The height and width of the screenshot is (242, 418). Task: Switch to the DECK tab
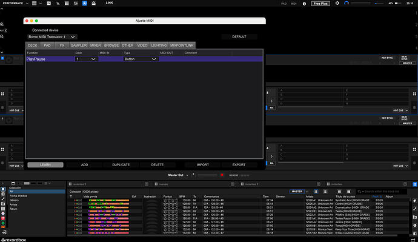33,45
